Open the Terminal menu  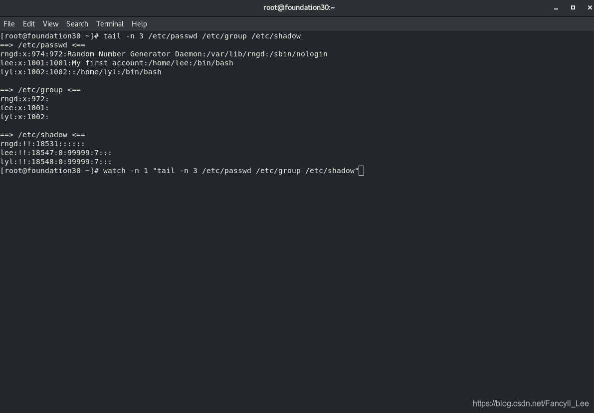click(x=110, y=24)
